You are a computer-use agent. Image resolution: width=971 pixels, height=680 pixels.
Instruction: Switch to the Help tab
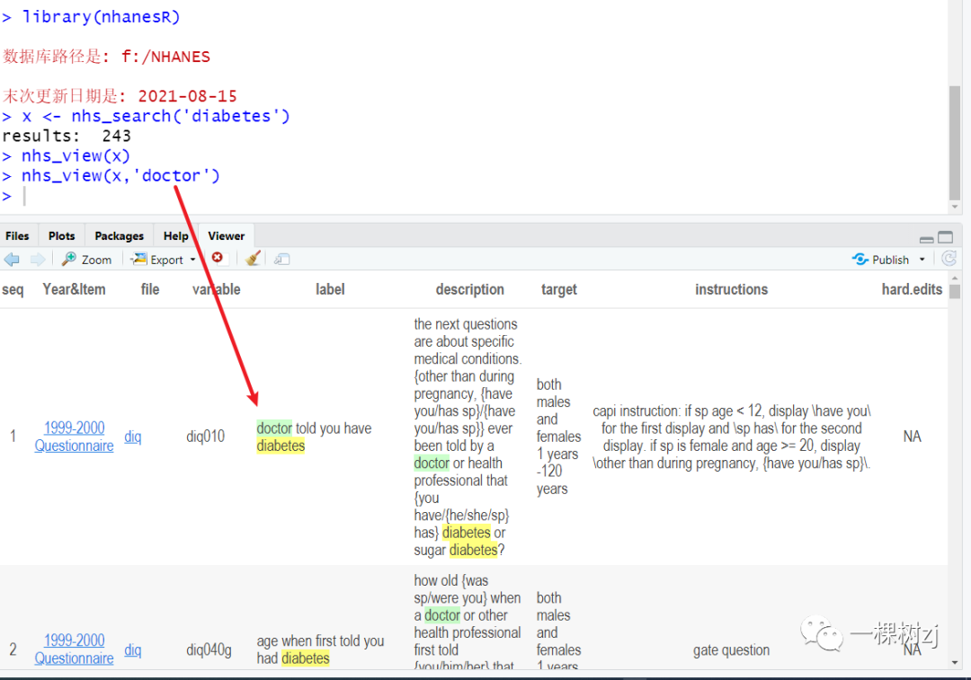(176, 235)
